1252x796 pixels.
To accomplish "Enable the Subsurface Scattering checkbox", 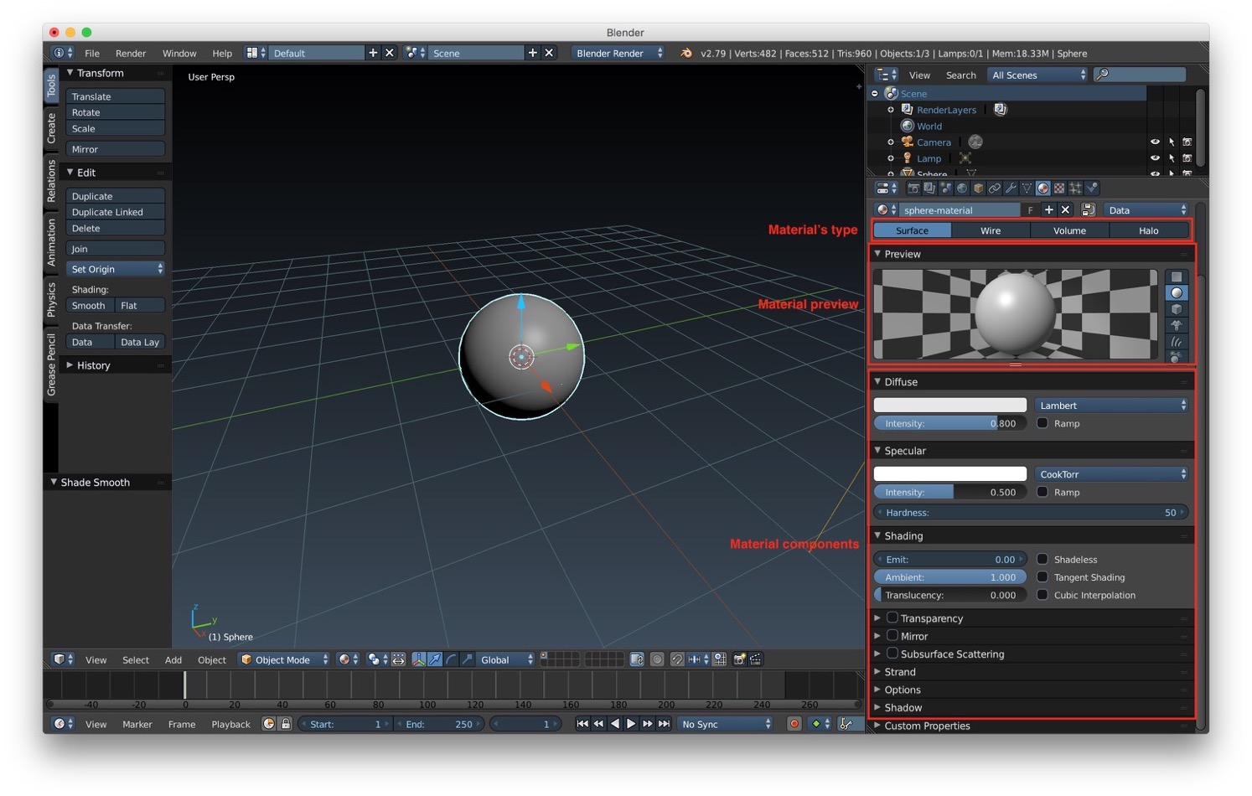I will click(x=892, y=654).
